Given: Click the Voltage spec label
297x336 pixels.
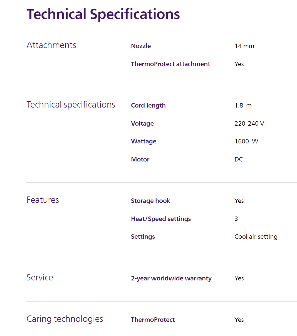Looking at the screenshot, I should [x=142, y=123].
